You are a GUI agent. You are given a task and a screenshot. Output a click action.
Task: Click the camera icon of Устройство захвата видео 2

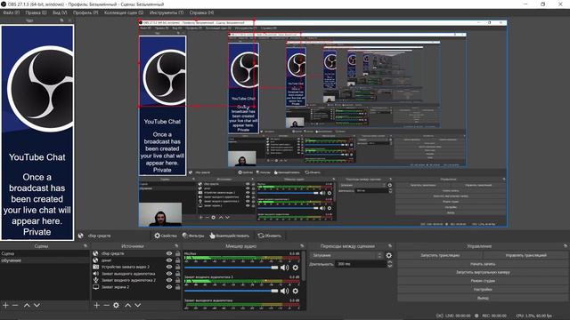pos(95,267)
